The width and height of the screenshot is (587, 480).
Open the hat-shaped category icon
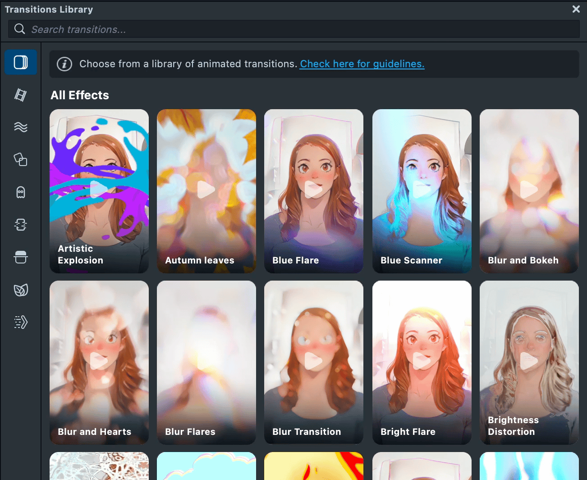[21, 257]
